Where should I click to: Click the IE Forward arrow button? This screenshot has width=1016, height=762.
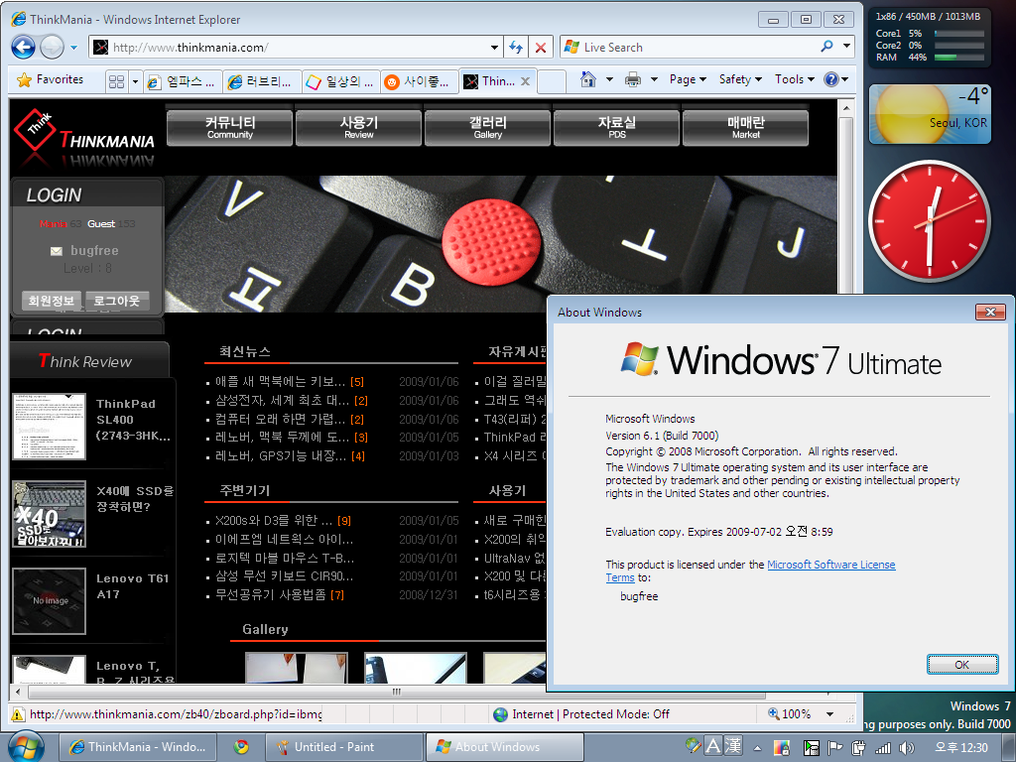pos(52,48)
